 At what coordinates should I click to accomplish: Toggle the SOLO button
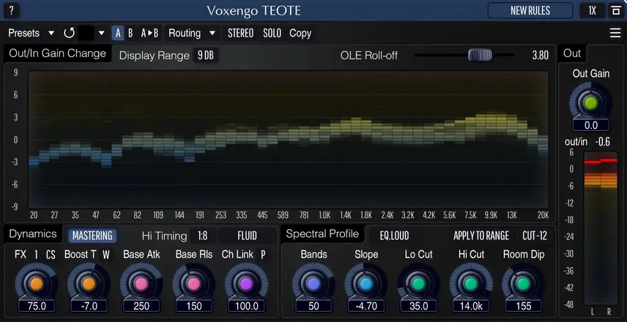(272, 33)
